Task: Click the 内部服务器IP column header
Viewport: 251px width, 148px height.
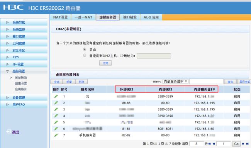Action: click(204, 89)
